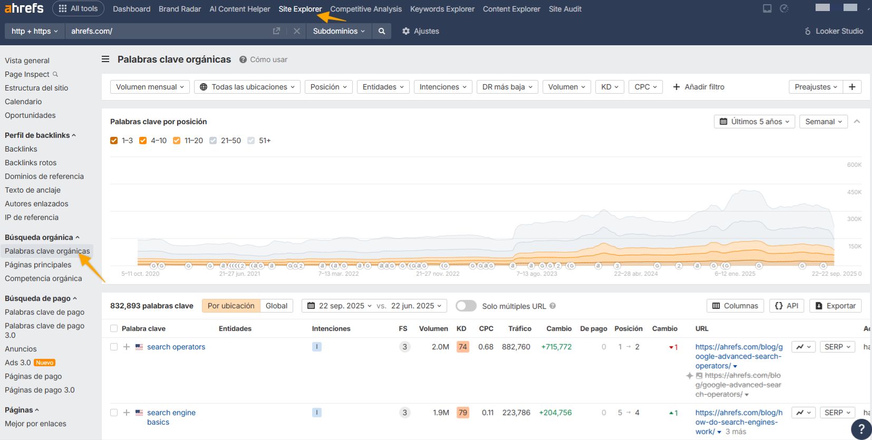Toggle the 11–20 position checkbox
Screen dimensions: 872x440
click(x=177, y=141)
